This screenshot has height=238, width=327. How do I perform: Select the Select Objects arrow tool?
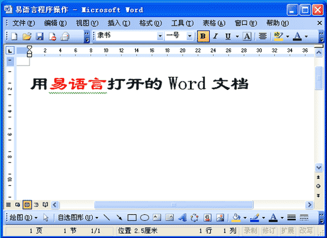coord(45,218)
